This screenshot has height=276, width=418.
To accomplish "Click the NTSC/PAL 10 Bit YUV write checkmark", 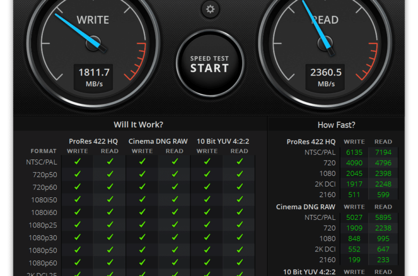I will point(207,162).
